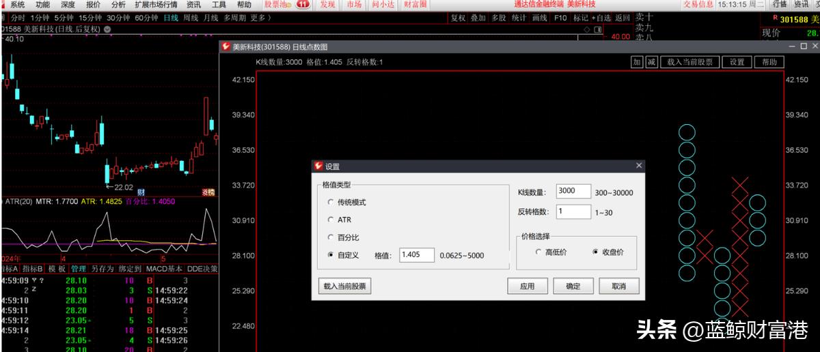
Task: Open the 股票池 button
Action: pos(277,5)
